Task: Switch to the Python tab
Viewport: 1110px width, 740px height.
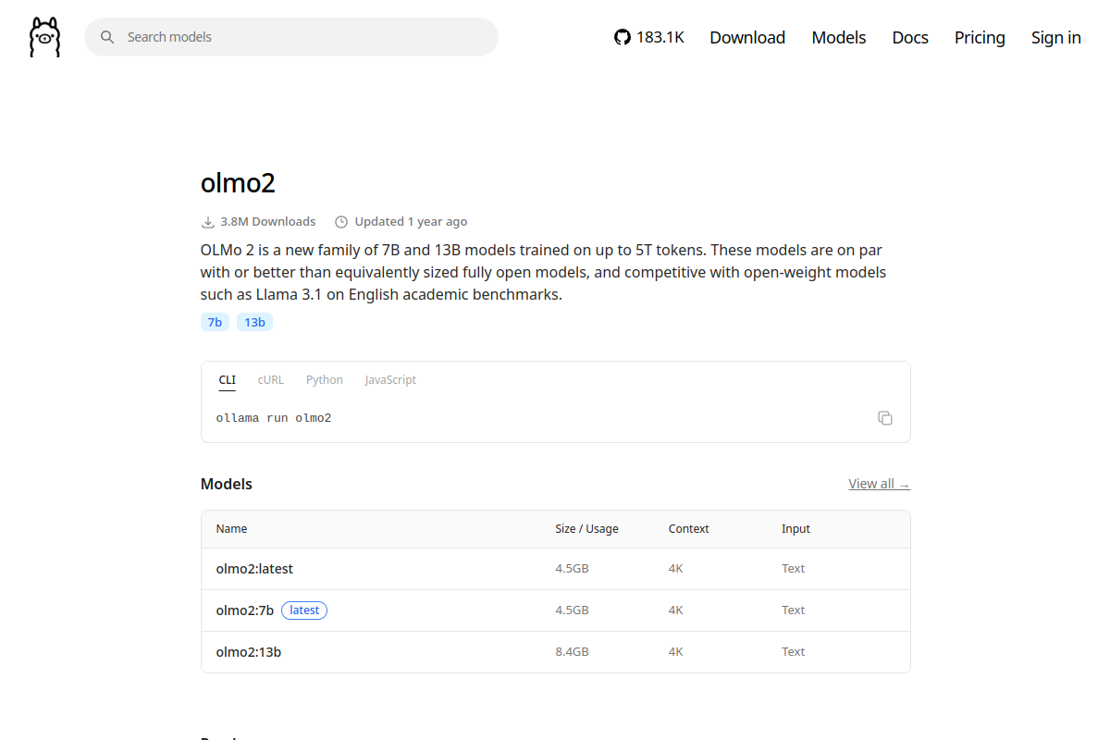Action: [x=325, y=380]
